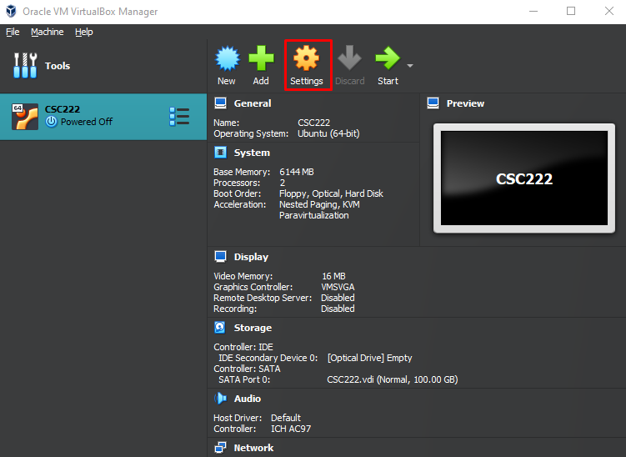Open the File menu
626x457 pixels.
[x=13, y=32]
